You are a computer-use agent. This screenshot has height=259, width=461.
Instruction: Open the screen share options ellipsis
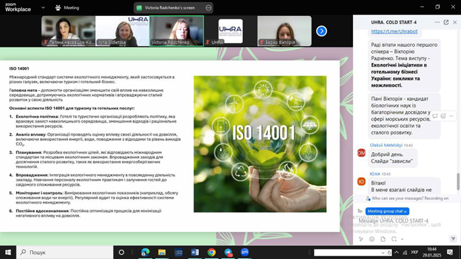click(209, 8)
